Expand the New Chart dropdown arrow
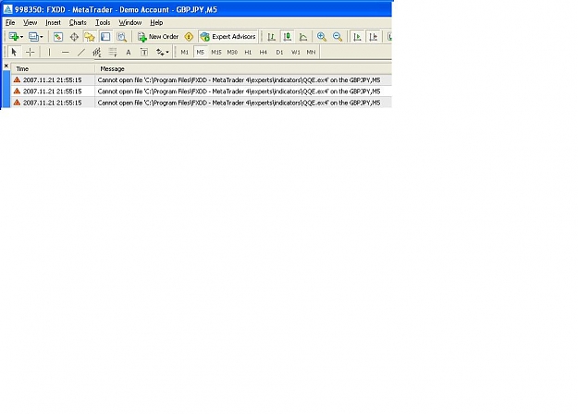The width and height of the screenshot is (578, 414). coord(22,37)
